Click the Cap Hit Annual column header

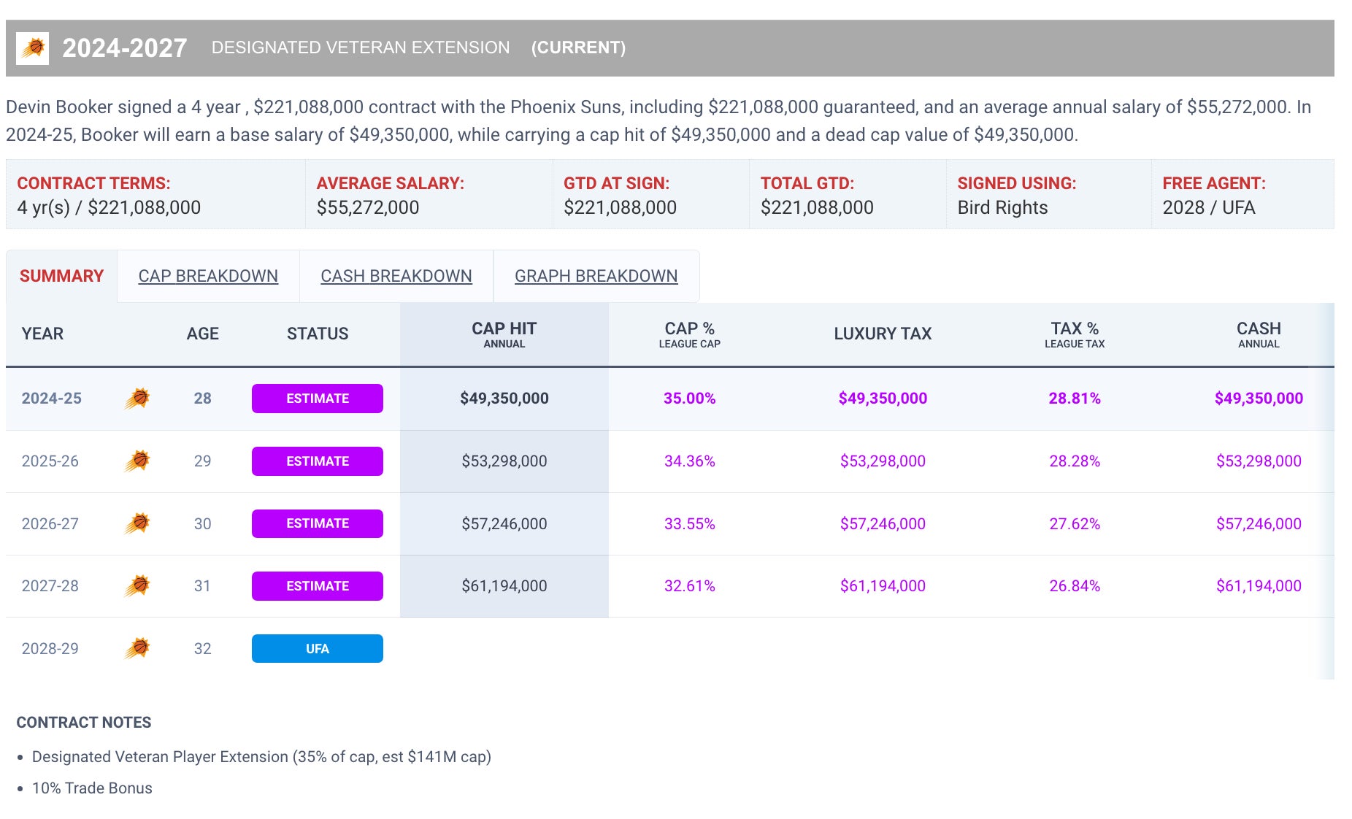pyautogui.click(x=504, y=334)
